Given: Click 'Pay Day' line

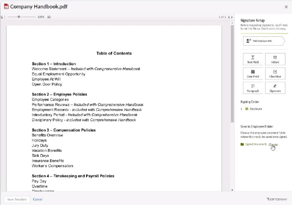Looking at the screenshot, I should tap(39, 181).
